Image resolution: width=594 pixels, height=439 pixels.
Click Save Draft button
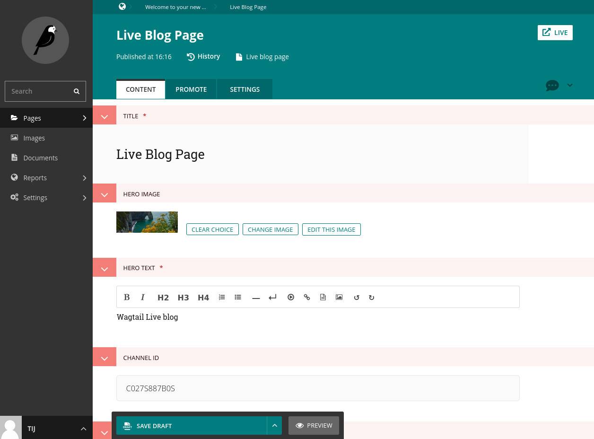coord(192,426)
